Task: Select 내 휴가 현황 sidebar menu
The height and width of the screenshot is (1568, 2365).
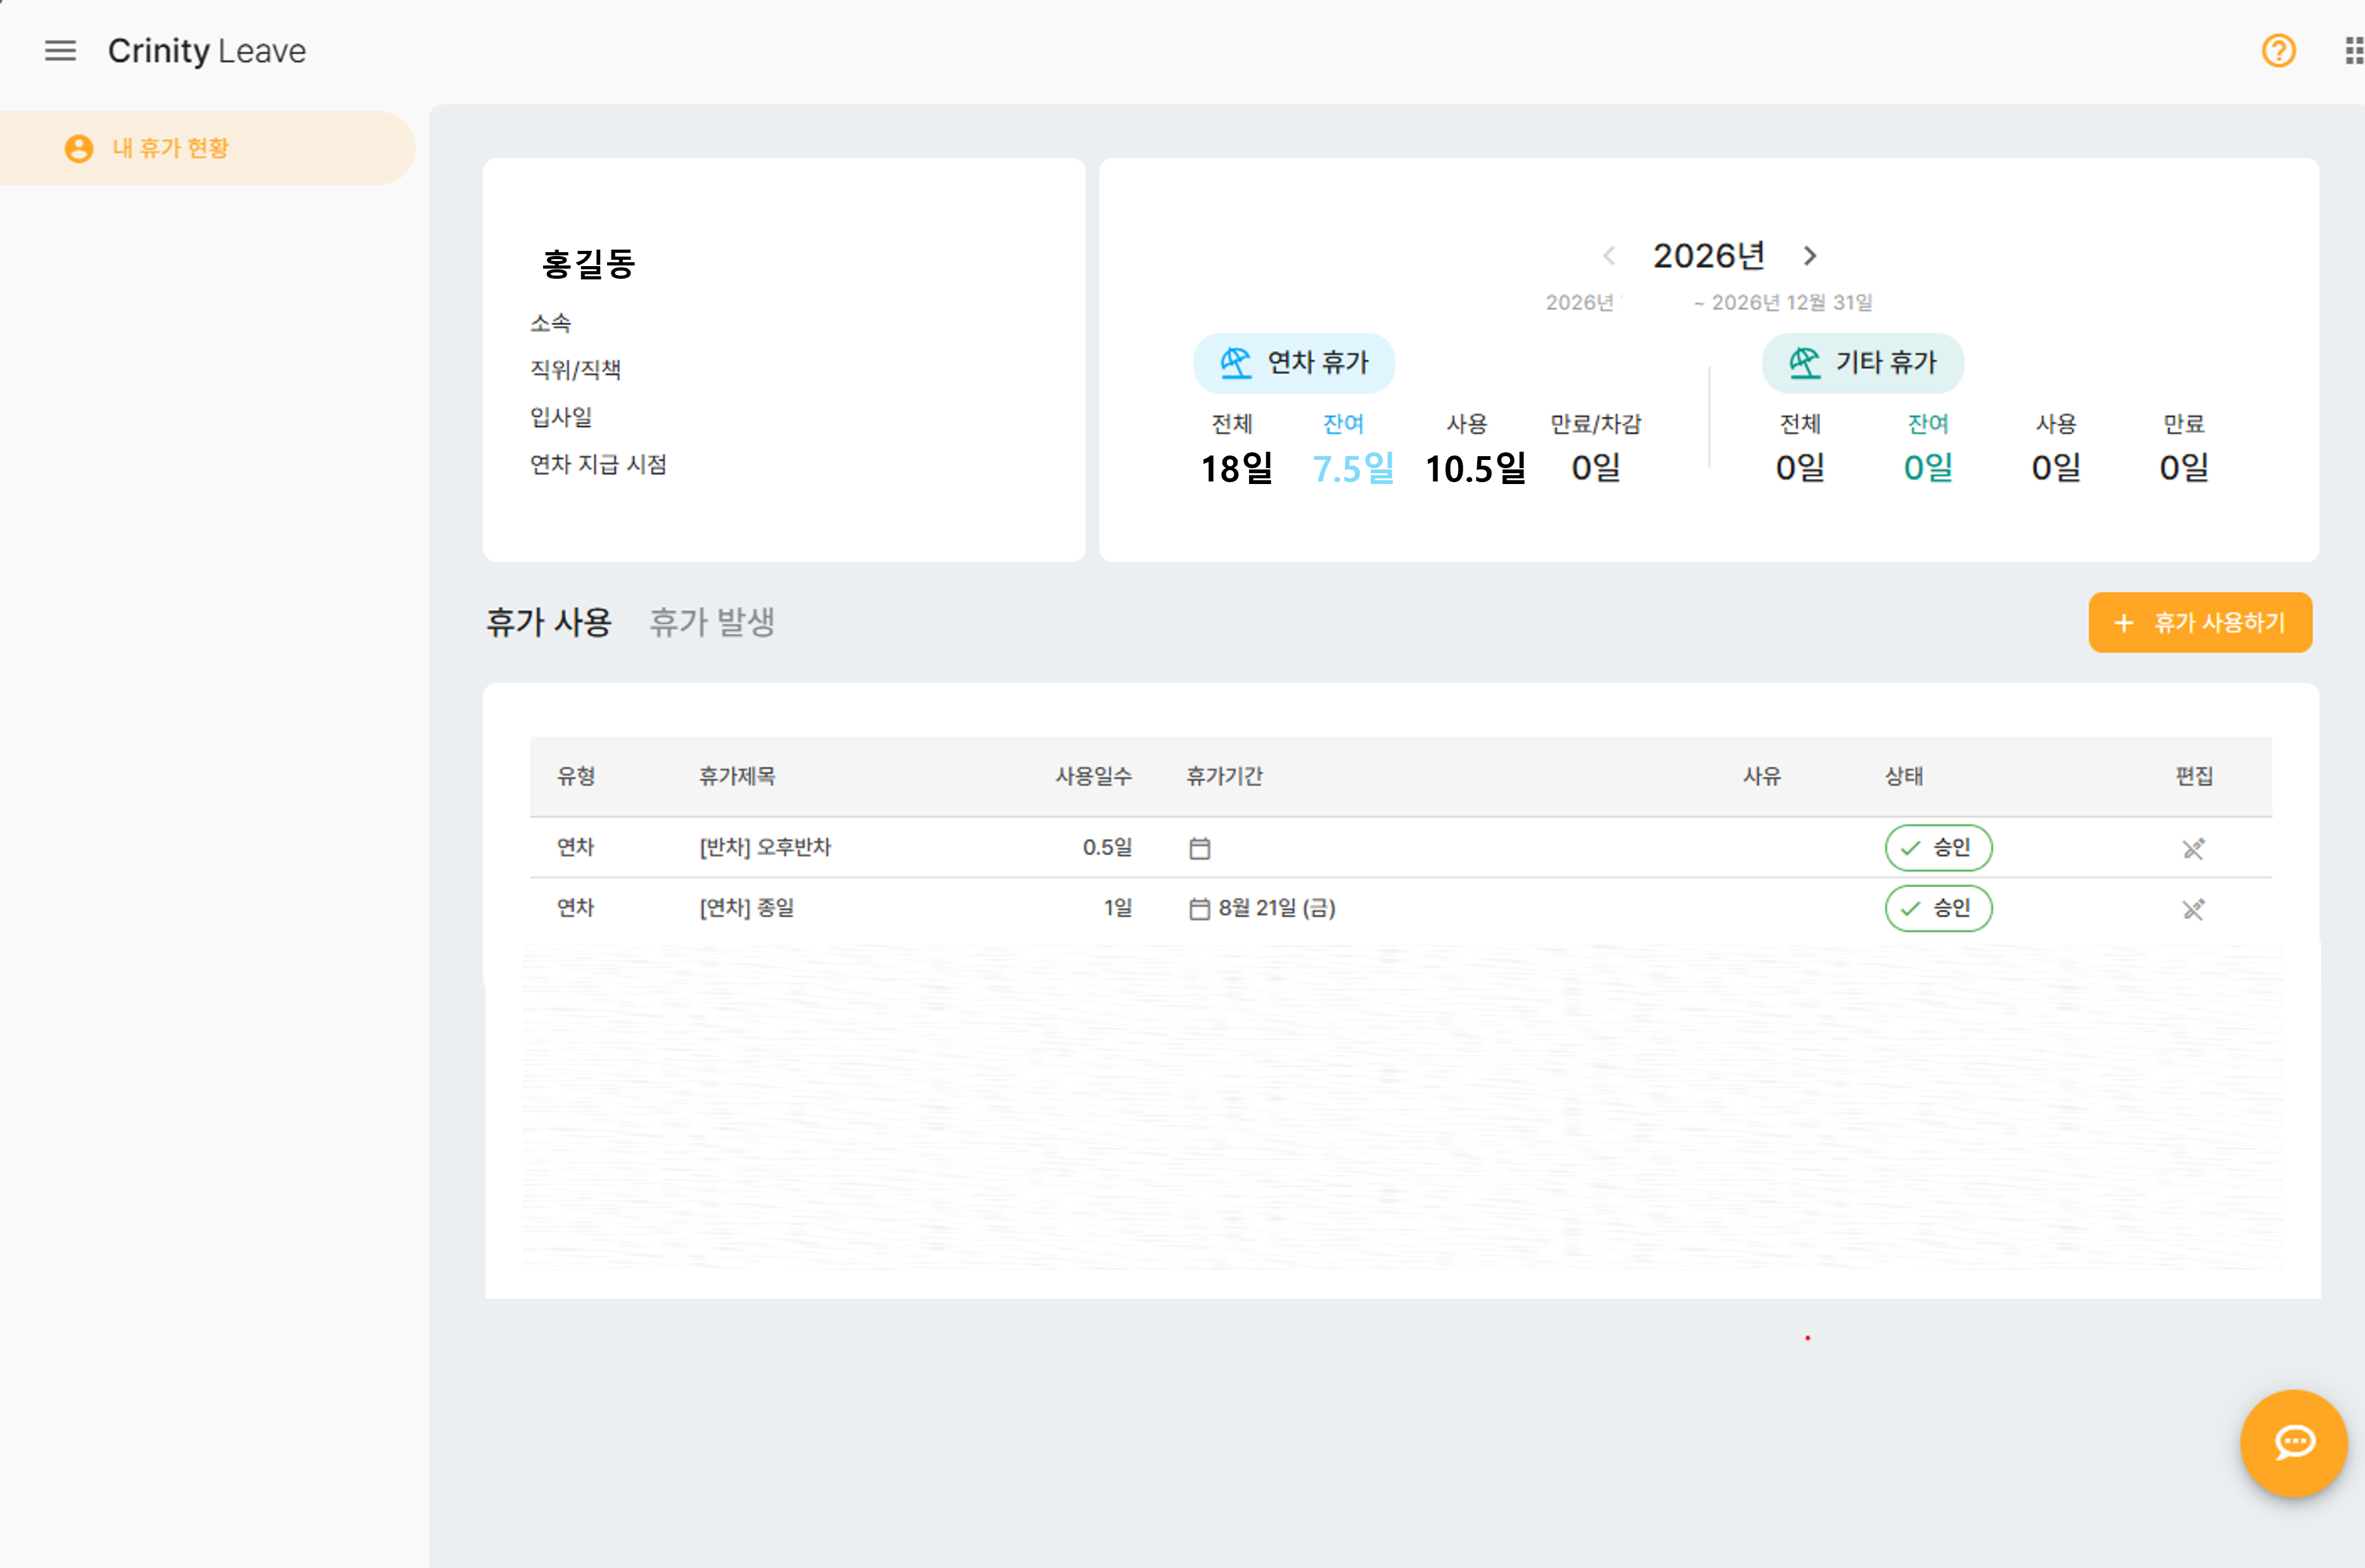Action: coord(207,148)
